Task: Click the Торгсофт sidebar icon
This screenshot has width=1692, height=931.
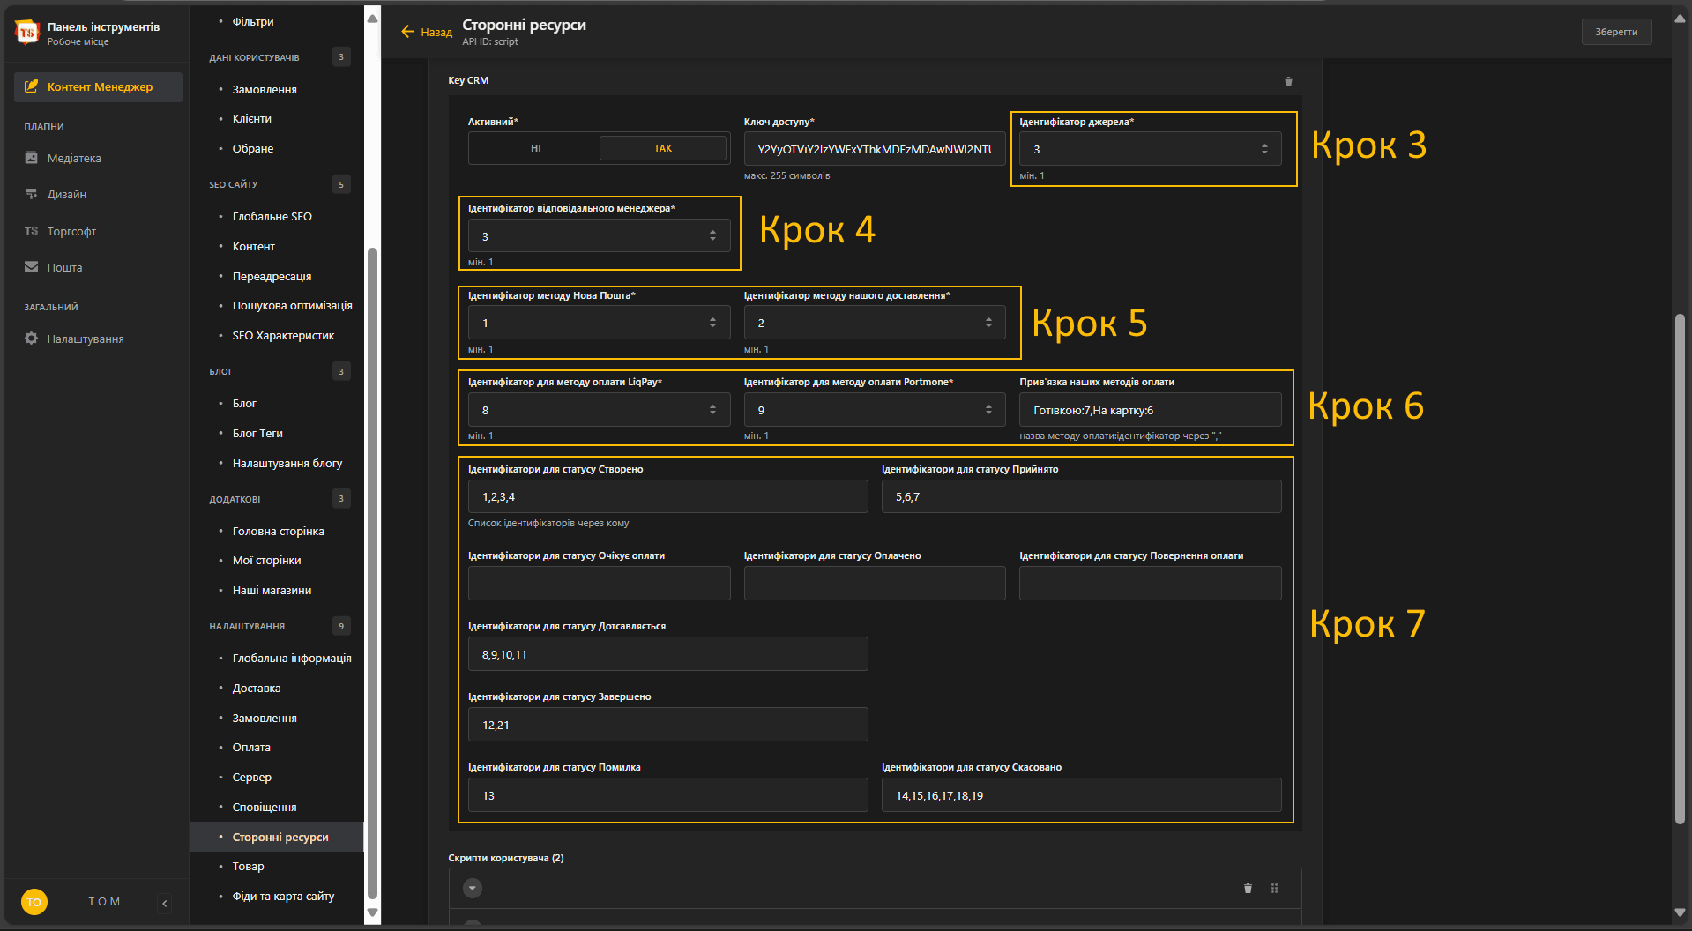Action: pos(32,231)
